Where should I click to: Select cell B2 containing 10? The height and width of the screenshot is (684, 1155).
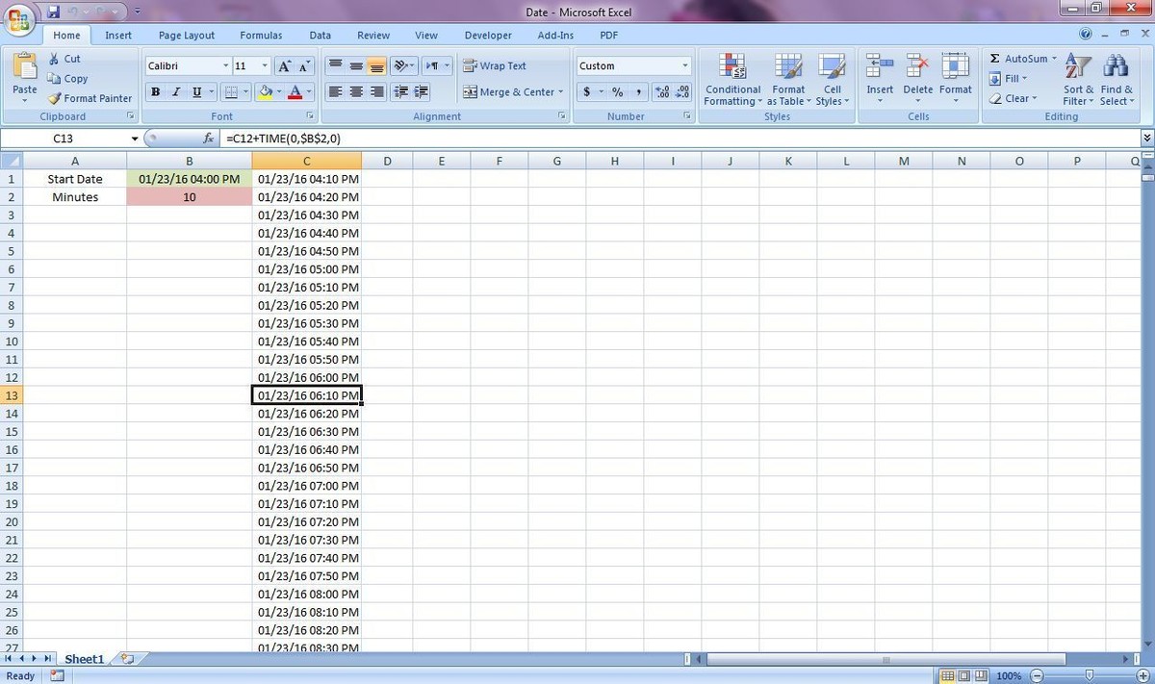pyautogui.click(x=190, y=197)
